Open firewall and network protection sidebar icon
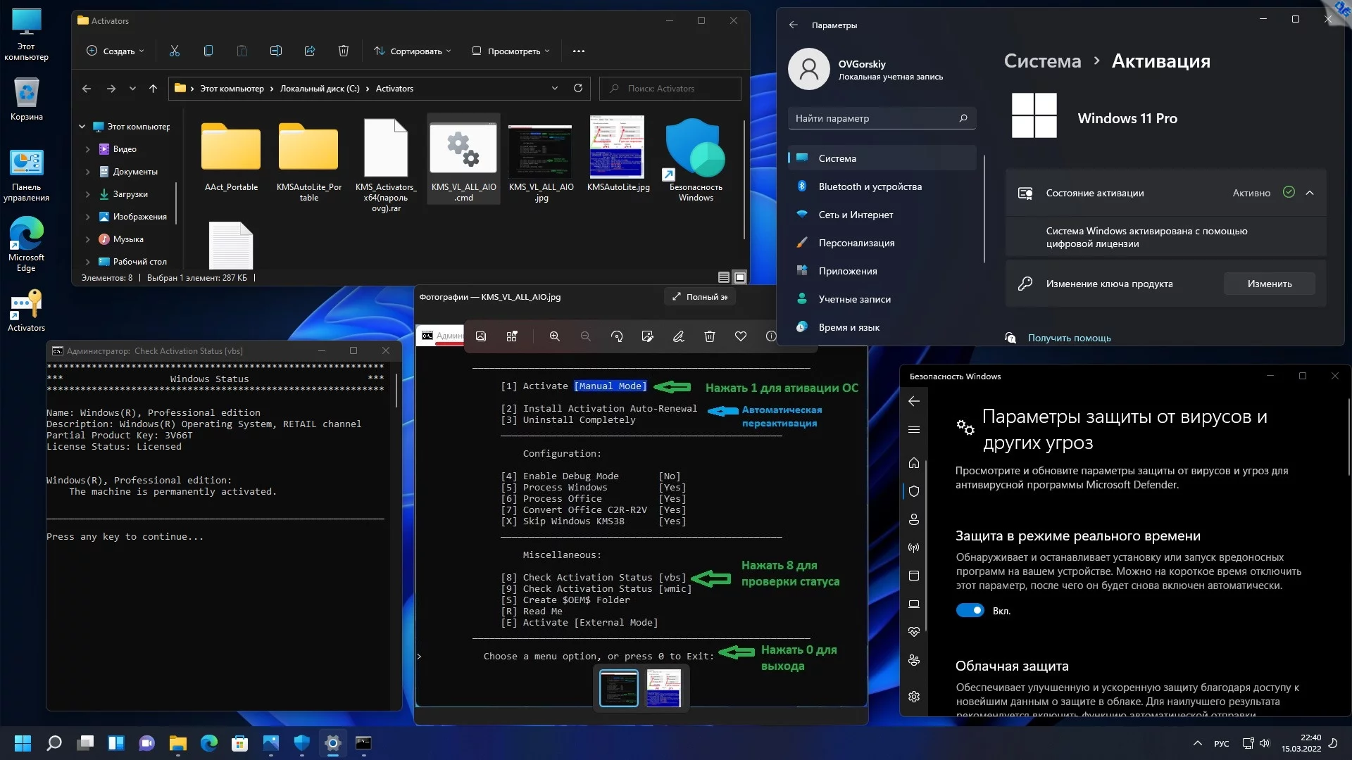Image resolution: width=1352 pixels, height=760 pixels. pyautogui.click(x=914, y=548)
